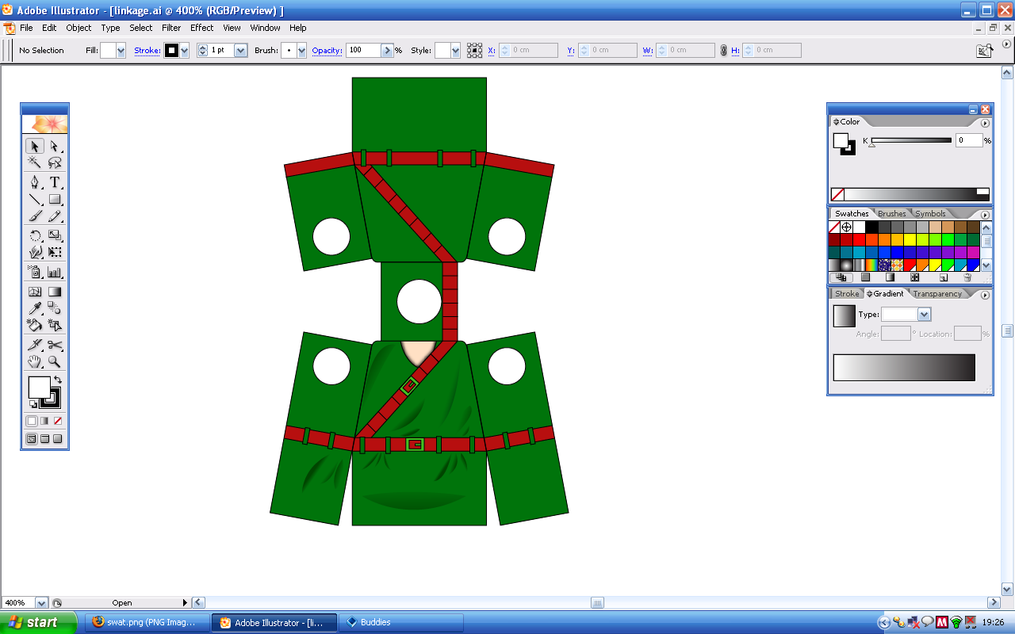Pick a red swatch in the Swatches panel
This screenshot has height=634, width=1015.
(859, 239)
